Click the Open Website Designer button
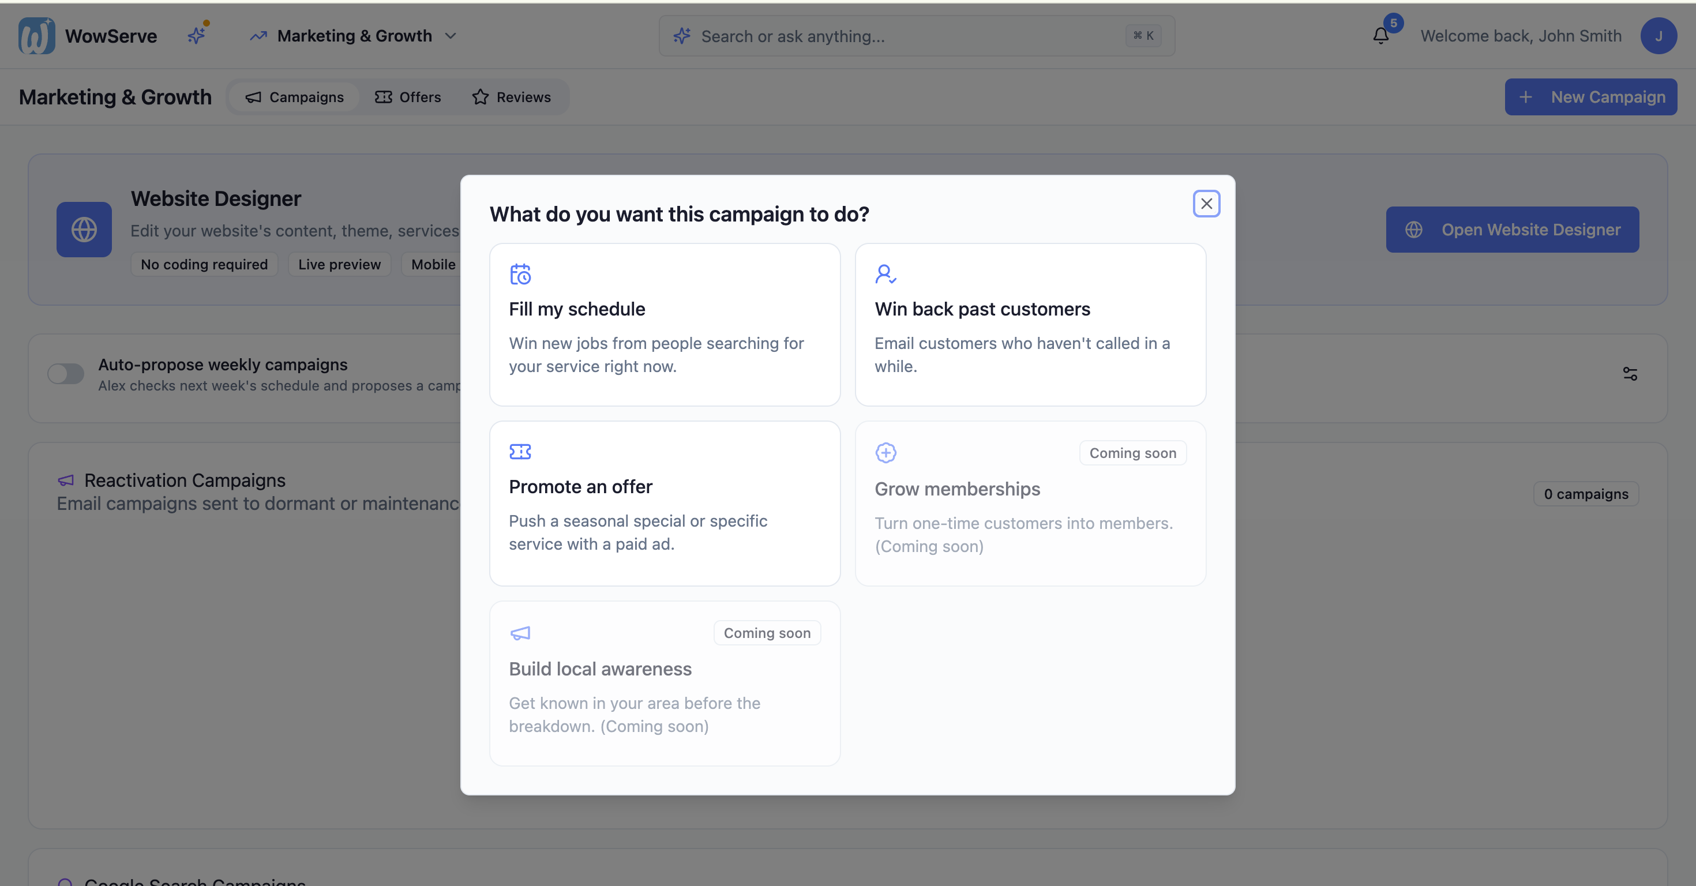Image resolution: width=1696 pixels, height=886 pixels. tap(1513, 230)
